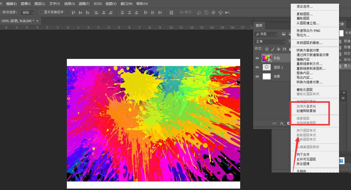This screenshot has height=190, width=351.
Task: Open the 正常 blend mode dropdown
Action: tap(269, 42)
